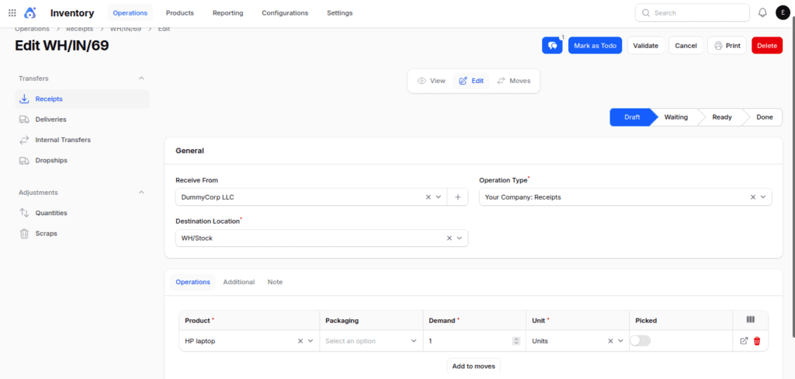This screenshot has width=795, height=379.
Task: Click the Deliveries truck icon in sidebar
Action: pos(24,120)
